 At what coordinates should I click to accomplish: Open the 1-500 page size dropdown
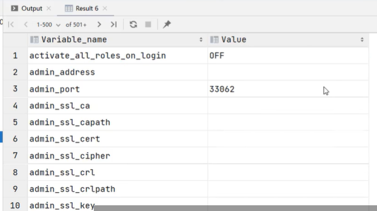click(48, 25)
